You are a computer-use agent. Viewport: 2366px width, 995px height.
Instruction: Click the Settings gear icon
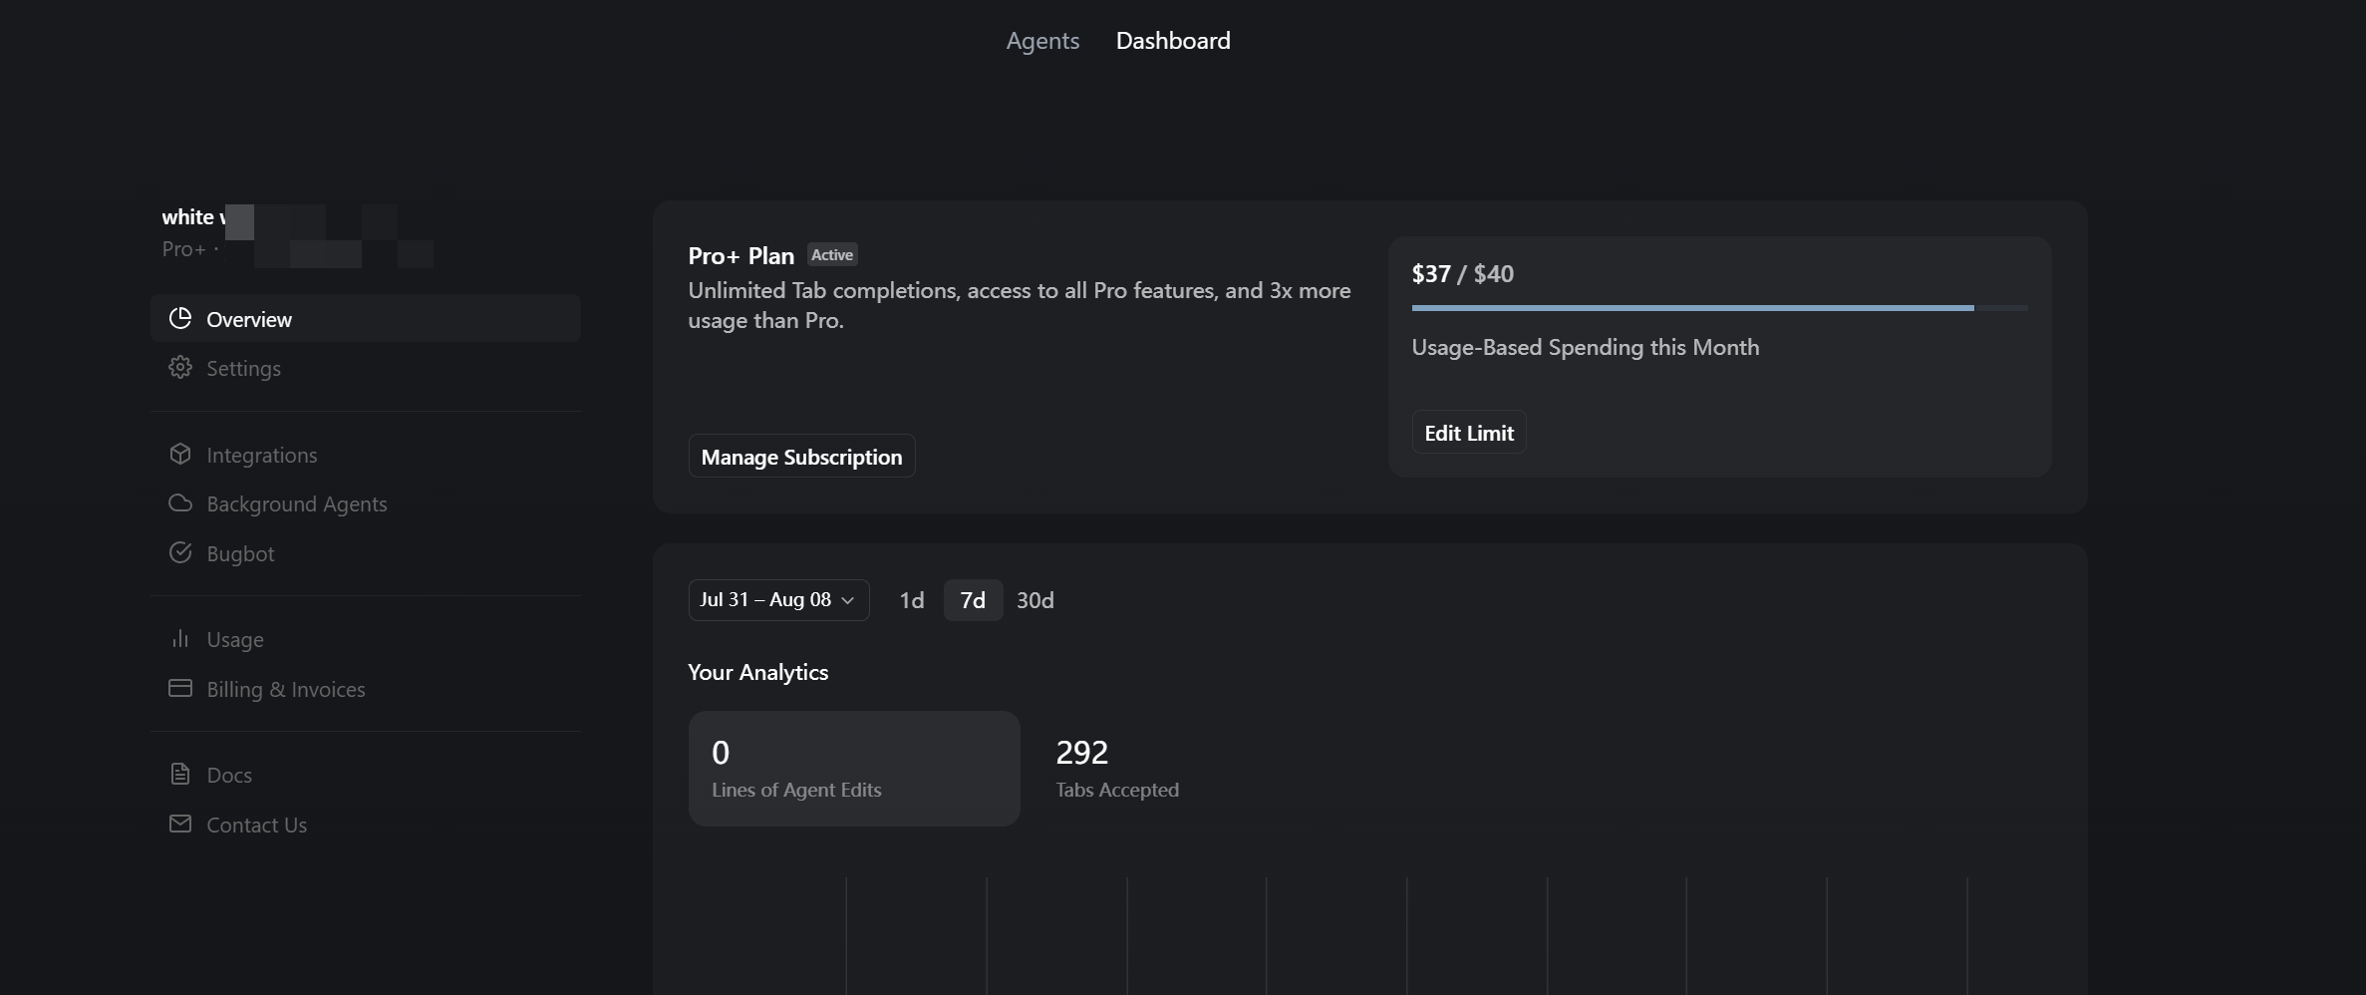[180, 367]
